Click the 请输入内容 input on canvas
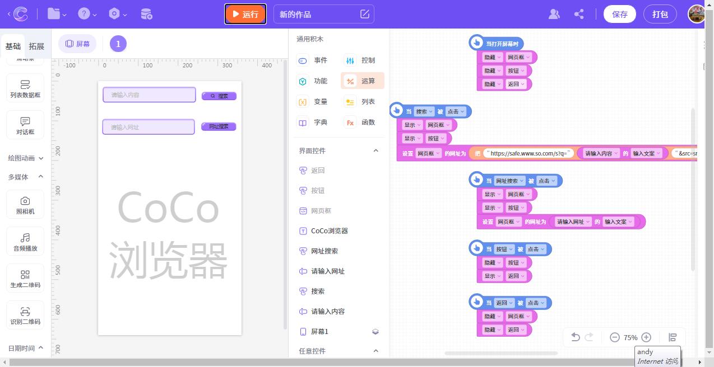 point(149,95)
